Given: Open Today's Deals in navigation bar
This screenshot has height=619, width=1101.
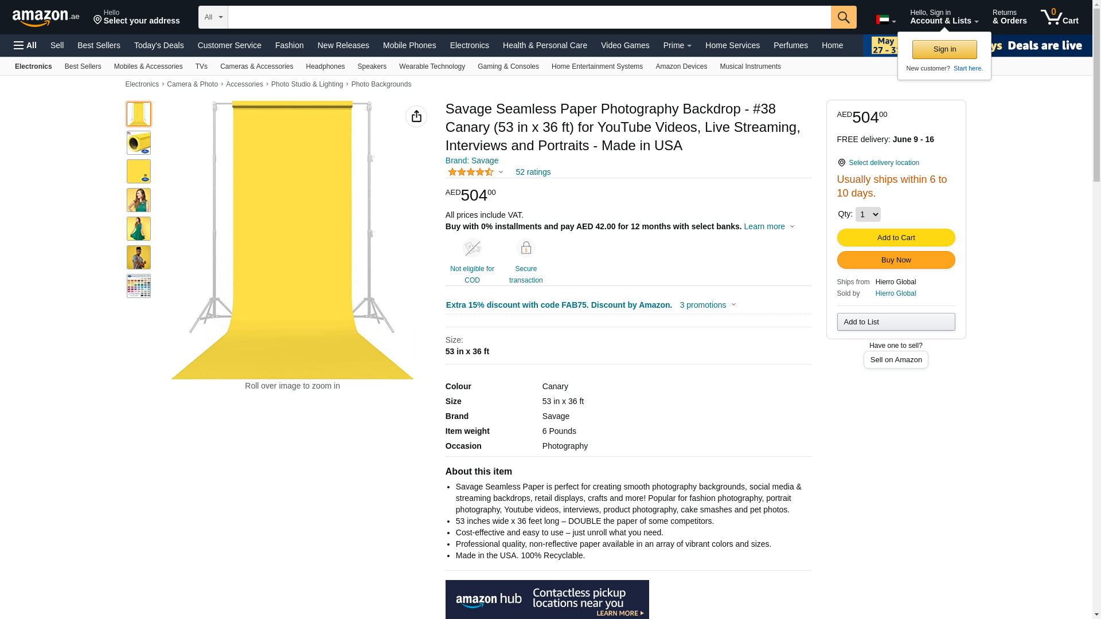Looking at the screenshot, I should click(159, 45).
